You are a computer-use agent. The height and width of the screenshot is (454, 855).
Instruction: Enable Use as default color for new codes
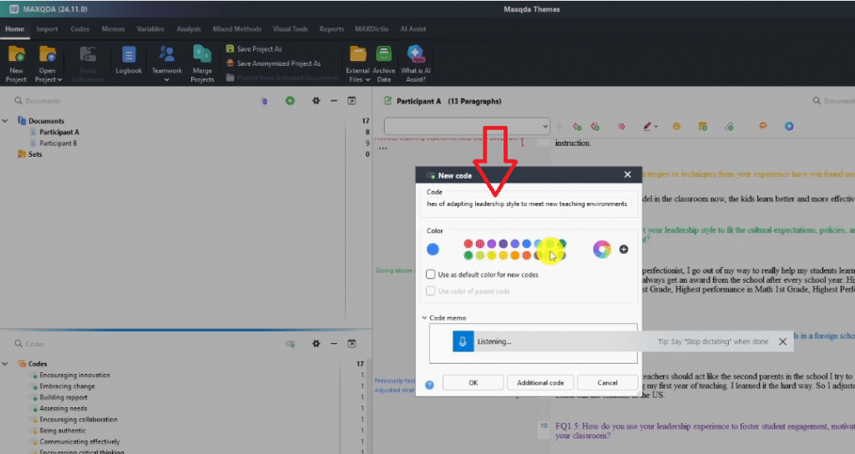coord(430,275)
